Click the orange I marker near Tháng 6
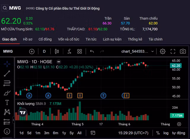The width and height of the screenshot is (190, 139). pos(127,96)
